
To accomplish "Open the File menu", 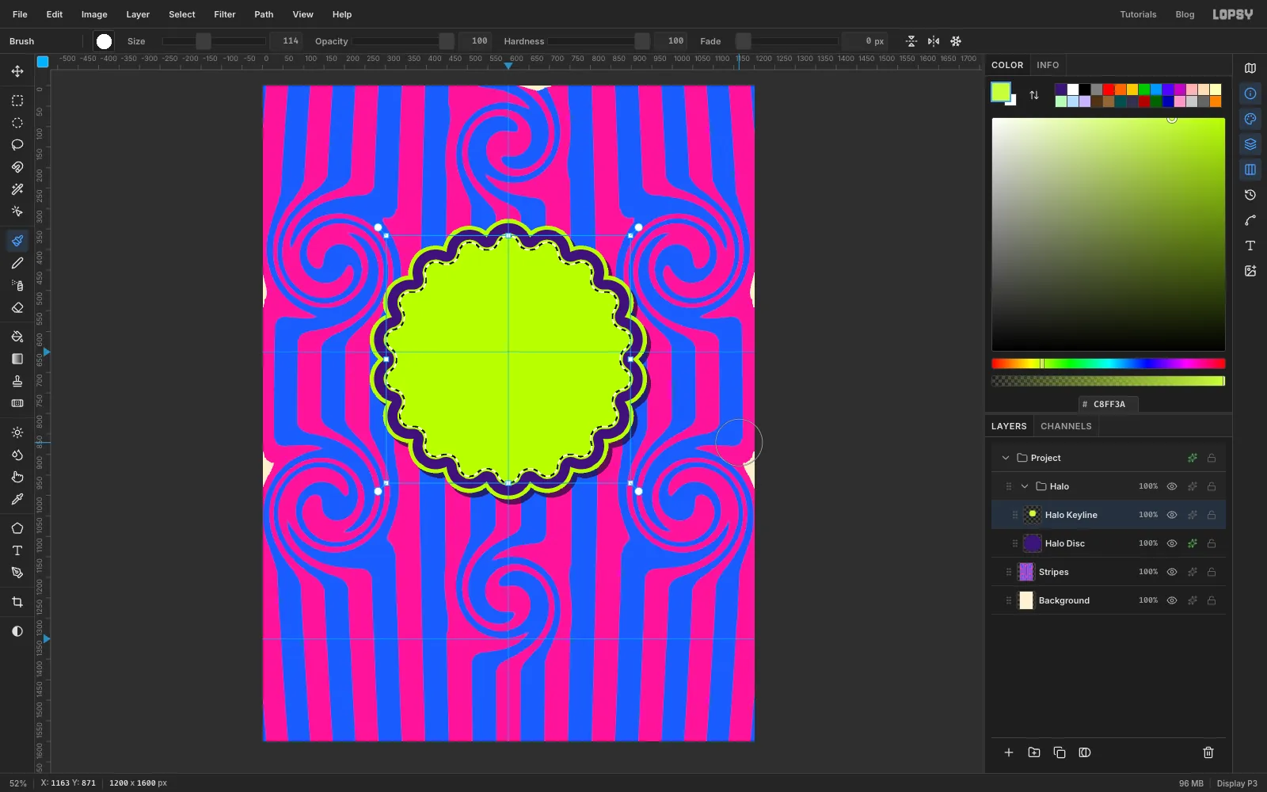I will 21,14.
